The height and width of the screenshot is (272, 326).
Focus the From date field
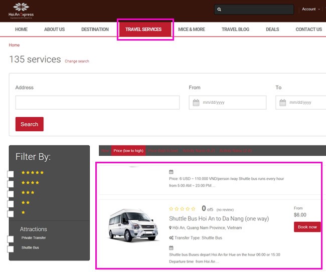point(228,102)
